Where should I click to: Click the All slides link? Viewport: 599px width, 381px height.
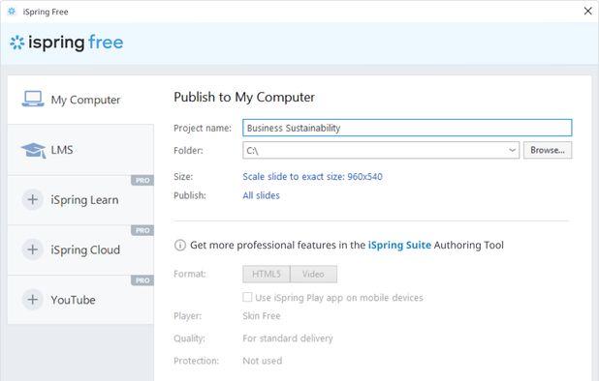point(262,195)
